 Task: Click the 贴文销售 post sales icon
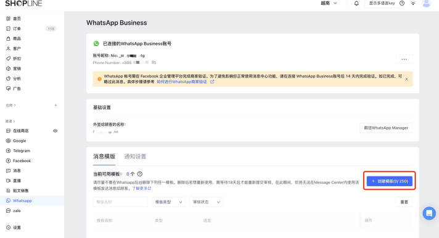[8, 191]
